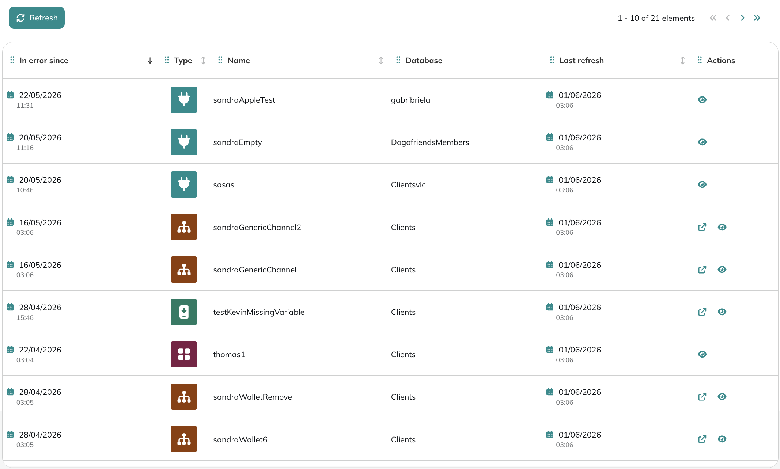Screen dimensions: 780x469
Task: Click the hierarchy icon for sandraGenericChannel
Action: tap(184, 270)
